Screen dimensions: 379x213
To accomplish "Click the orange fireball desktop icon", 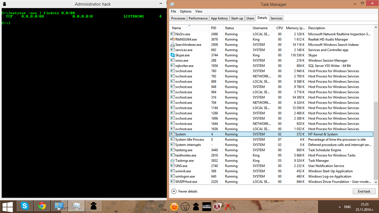I will point(174,206).
